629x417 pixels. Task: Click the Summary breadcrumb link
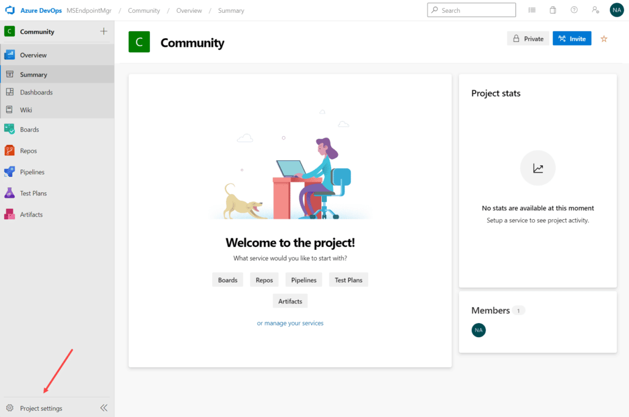coord(231,10)
